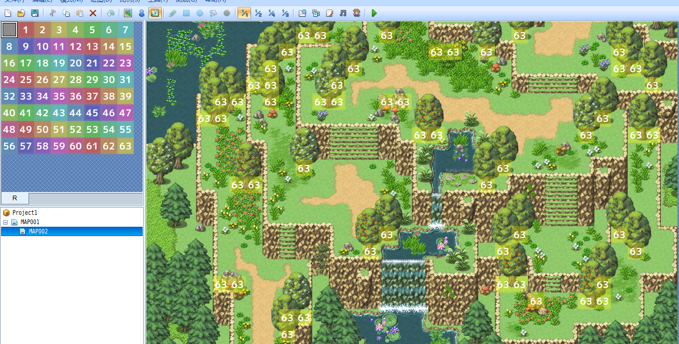Viewport: 679px width, 344px height.
Task: Select the gray erase-region tile
Action: (9, 30)
